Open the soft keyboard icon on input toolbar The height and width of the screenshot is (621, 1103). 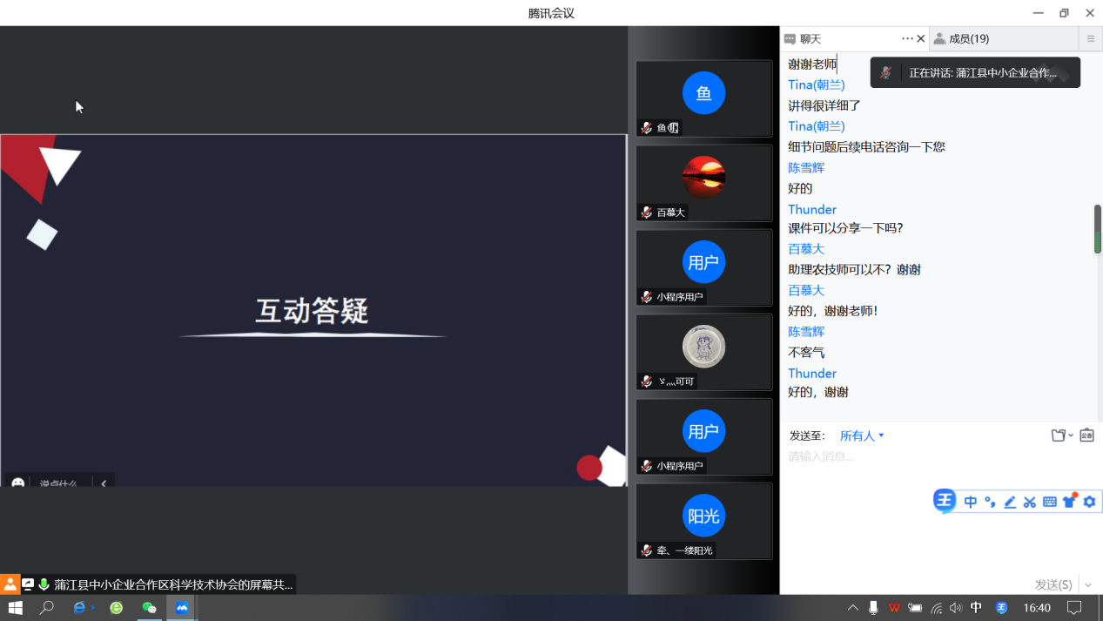[1049, 503]
